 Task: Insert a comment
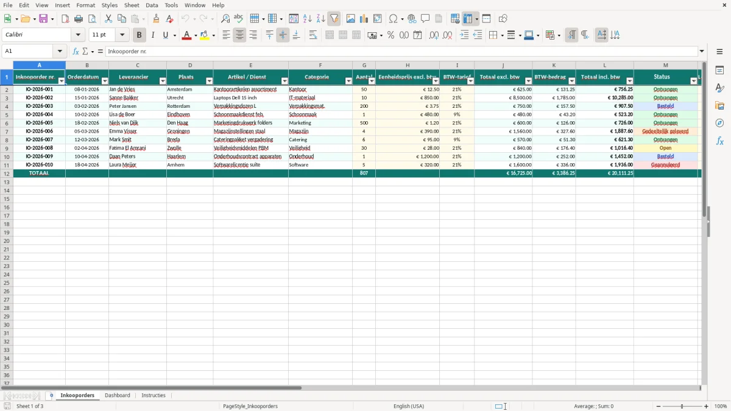coord(425,19)
